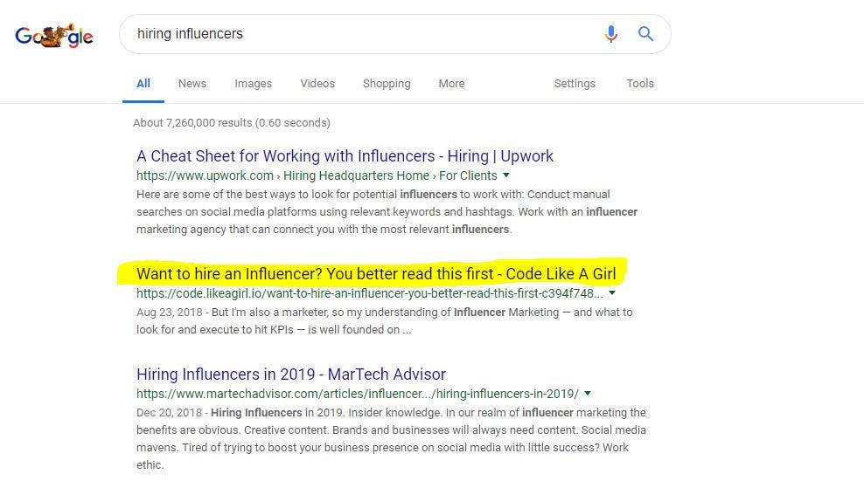This screenshot has width=864, height=481.
Task: Click the blue magnifying glass search icon
Action: (x=645, y=34)
